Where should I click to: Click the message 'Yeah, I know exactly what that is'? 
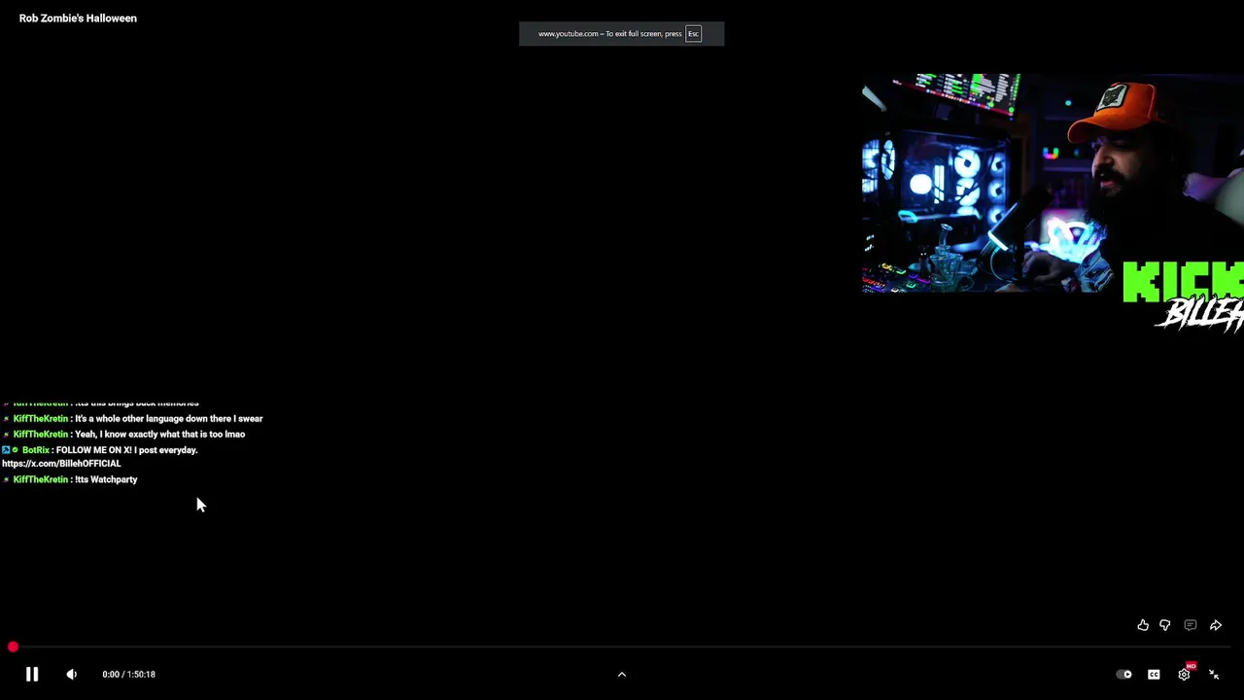point(159,435)
